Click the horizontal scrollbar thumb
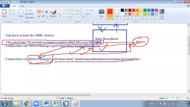Viewport: 190px width, 107px height. click(x=46, y=94)
